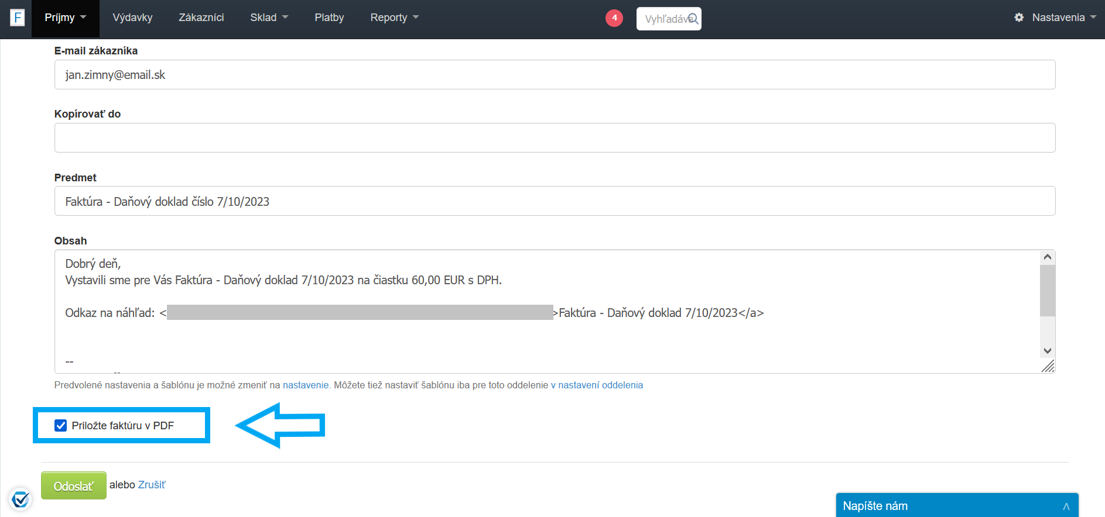Click the Zrušiť cancel link
Viewport: 1105px width, 517px height.
coord(152,485)
